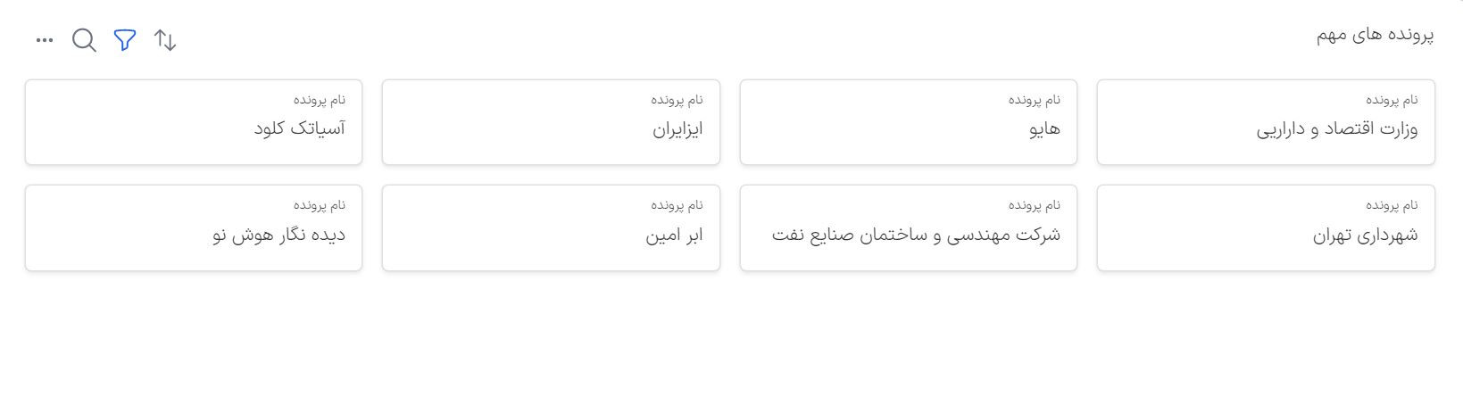Open the more options ellipsis menu

click(x=44, y=40)
